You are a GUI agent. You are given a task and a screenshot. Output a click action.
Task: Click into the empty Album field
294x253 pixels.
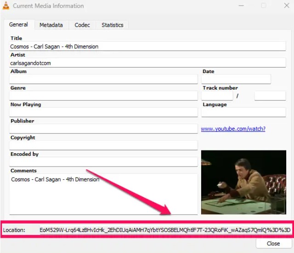[x=103, y=80]
